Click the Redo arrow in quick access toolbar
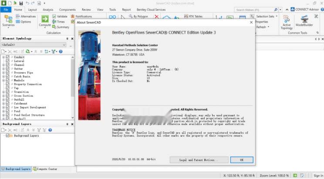 coord(33,3)
